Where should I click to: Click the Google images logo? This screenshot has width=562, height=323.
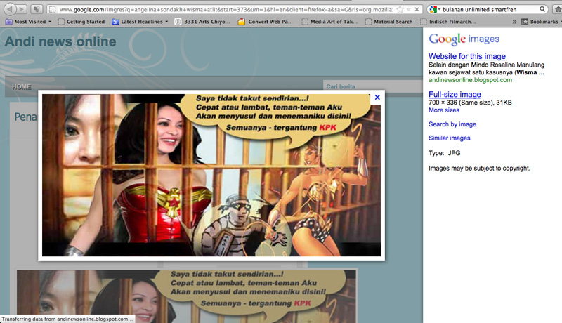(x=464, y=39)
